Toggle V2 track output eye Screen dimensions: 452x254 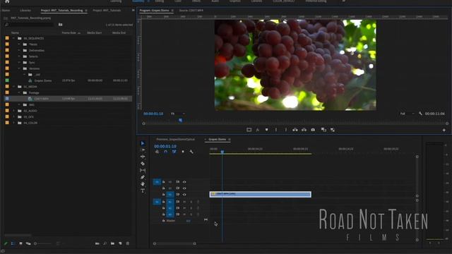(184, 188)
